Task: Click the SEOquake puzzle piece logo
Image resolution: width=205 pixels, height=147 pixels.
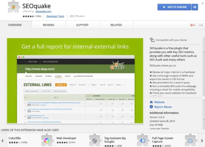Action: point(14,7)
